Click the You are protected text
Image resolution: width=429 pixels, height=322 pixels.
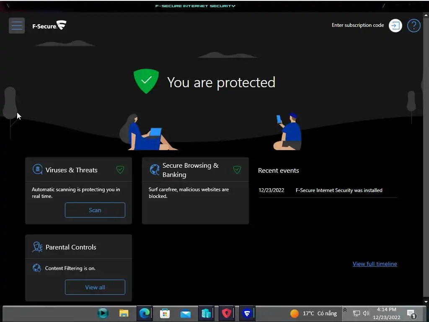point(221,82)
